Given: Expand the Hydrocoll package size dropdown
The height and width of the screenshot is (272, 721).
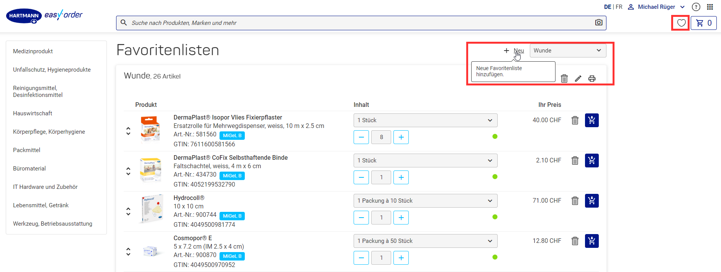Looking at the screenshot, I should coord(425,201).
